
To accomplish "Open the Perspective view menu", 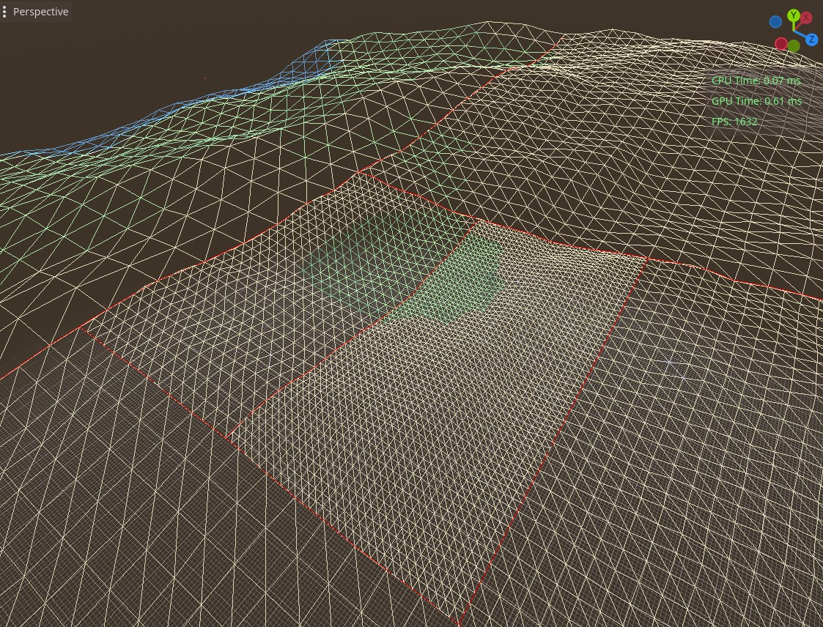I will click(36, 12).
